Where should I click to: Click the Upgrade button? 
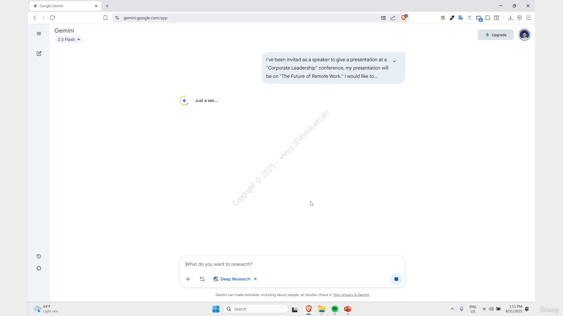point(495,35)
